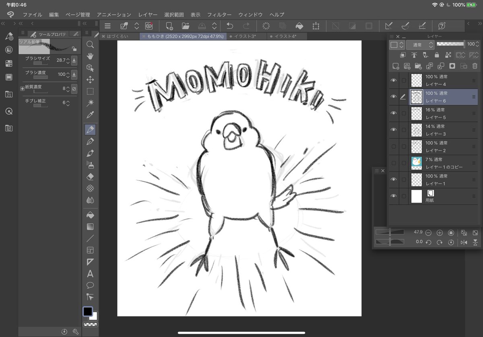
Task: Open the 編集 menu
Action: [x=54, y=14]
